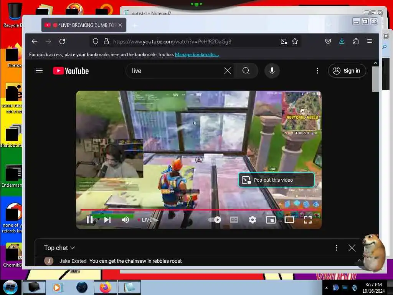Screen dimensions: 393x295
Task: Open the Firefox application hamburger menu
Action: pyautogui.click(x=370, y=41)
